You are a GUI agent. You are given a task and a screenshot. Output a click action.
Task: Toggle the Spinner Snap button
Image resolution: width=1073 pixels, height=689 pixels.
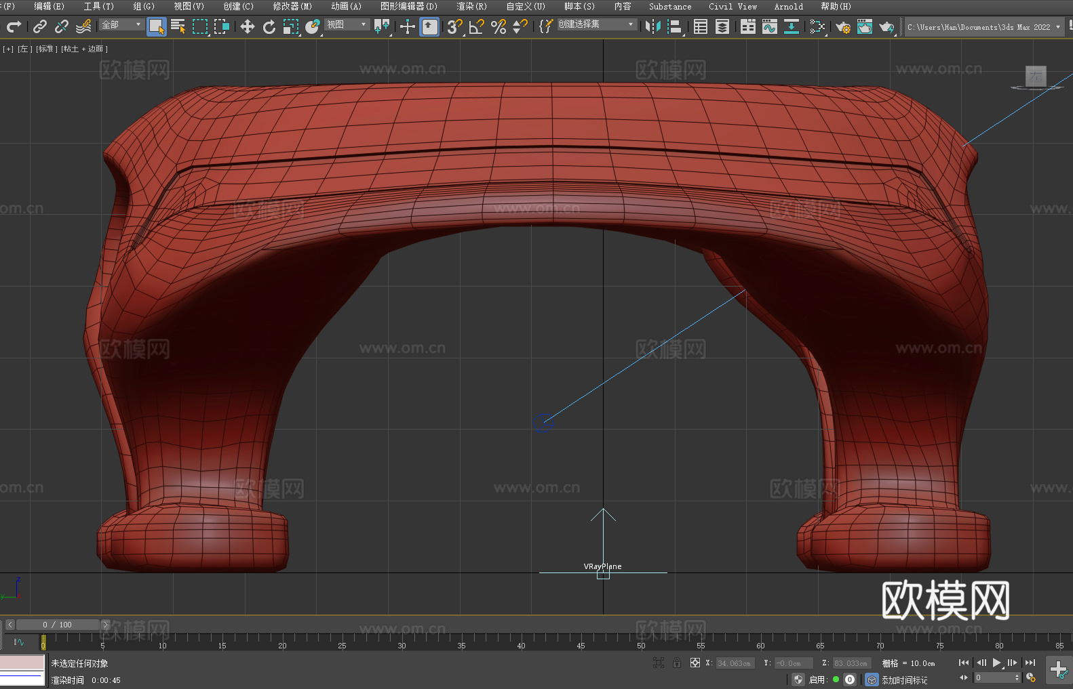pyautogui.click(x=520, y=26)
